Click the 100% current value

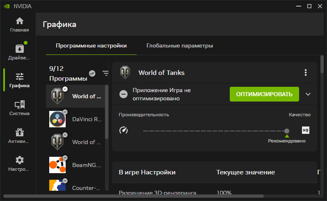click(224, 192)
